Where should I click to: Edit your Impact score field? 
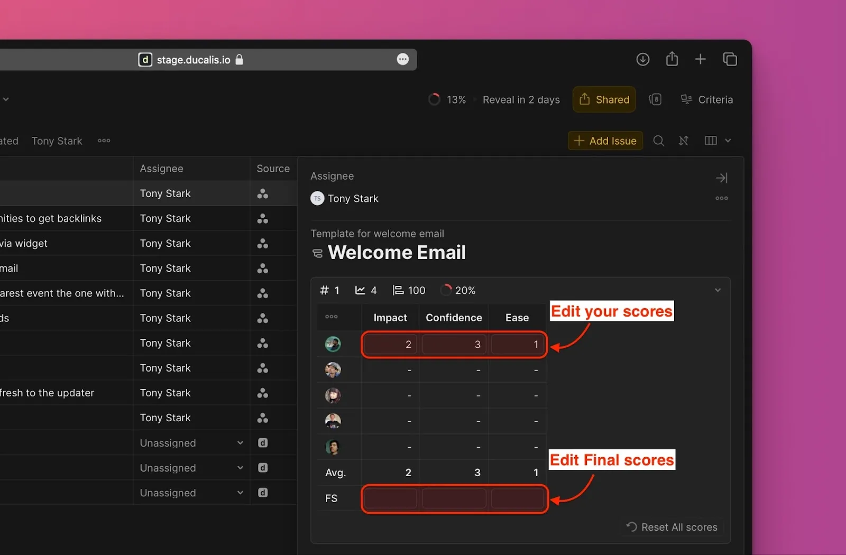390,345
